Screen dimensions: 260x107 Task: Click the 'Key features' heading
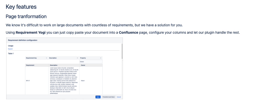click(x=21, y=7)
